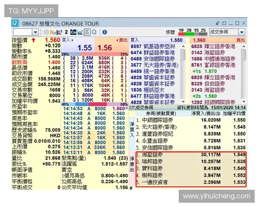Screen dimensions: 259x207
Task: Open the blue info icon
Action: point(104,32)
